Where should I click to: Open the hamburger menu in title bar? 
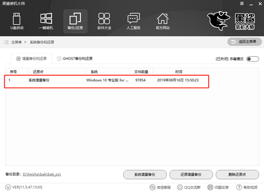[x=242, y=3]
